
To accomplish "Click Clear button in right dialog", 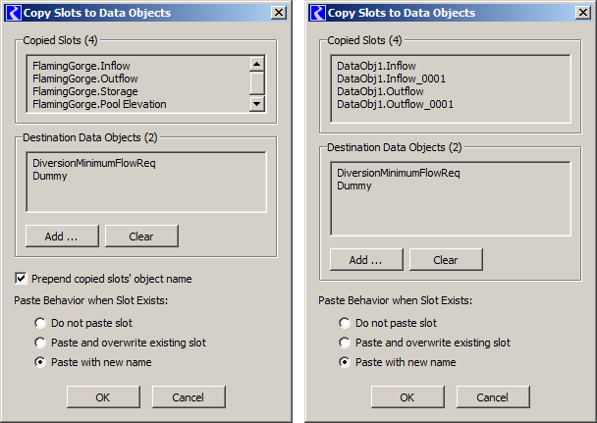I will click(x=446, y=260).
